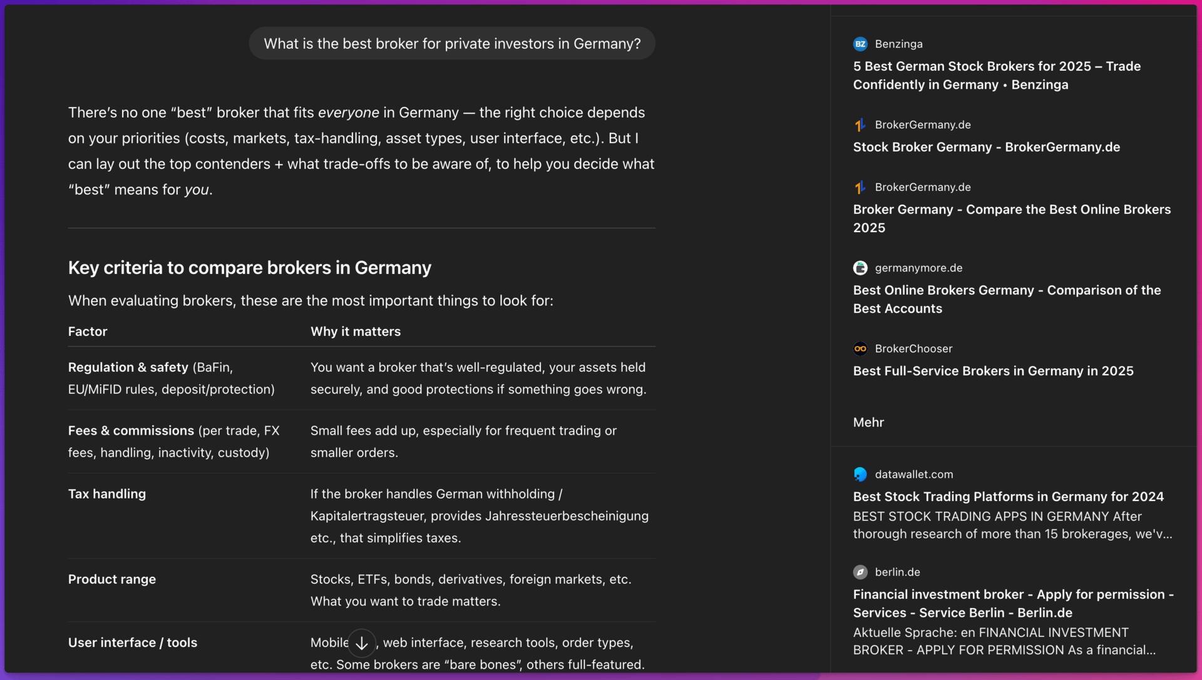Viewport: 1202px width, 680px height.
Task: Click the Benzinga favicon icon
Action: 860,44
